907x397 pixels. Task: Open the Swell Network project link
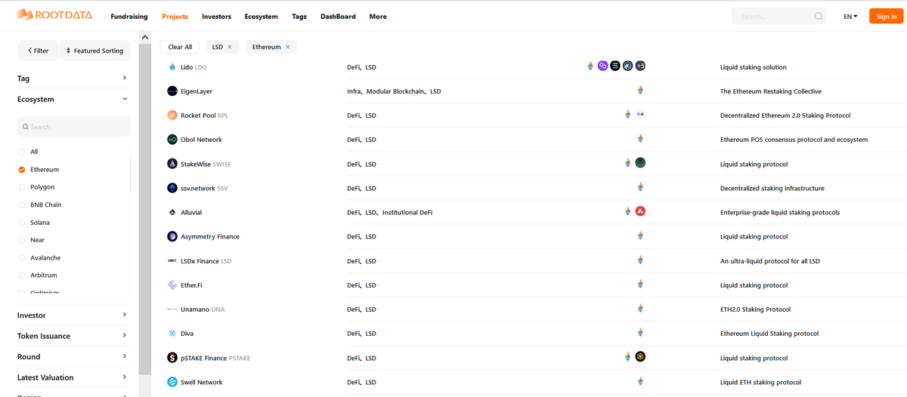coord(202,382)
